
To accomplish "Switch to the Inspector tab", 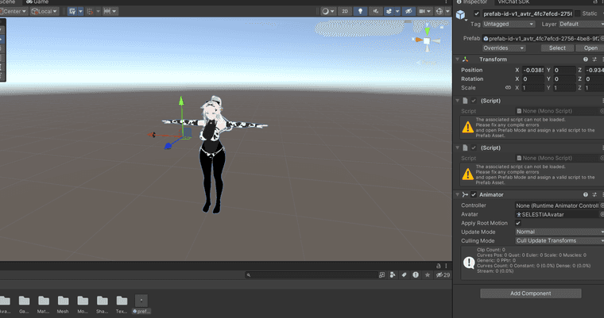I will [x=472, y=2].
